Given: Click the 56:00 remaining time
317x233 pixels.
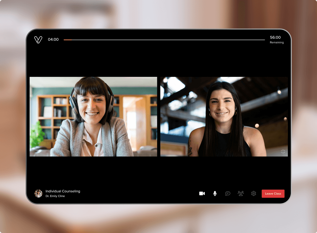Looking at the screenshot, I should click(x=275, y=37).
